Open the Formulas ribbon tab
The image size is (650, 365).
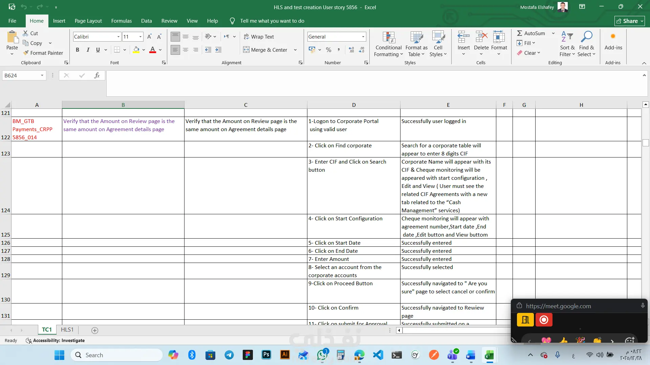click(121, 21)
